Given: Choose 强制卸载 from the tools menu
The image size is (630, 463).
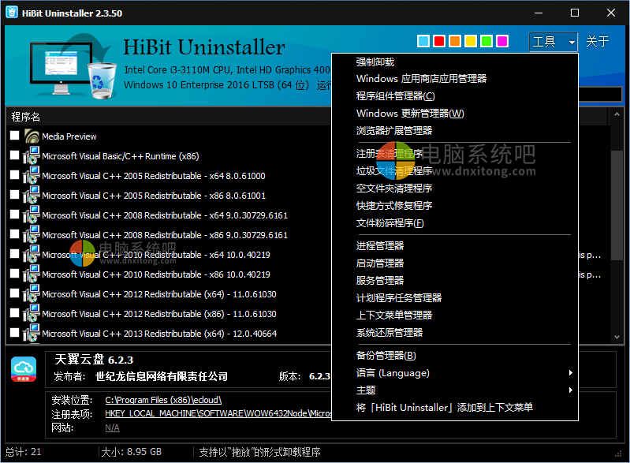Looking at the screenshot, I should click(455, 62).
